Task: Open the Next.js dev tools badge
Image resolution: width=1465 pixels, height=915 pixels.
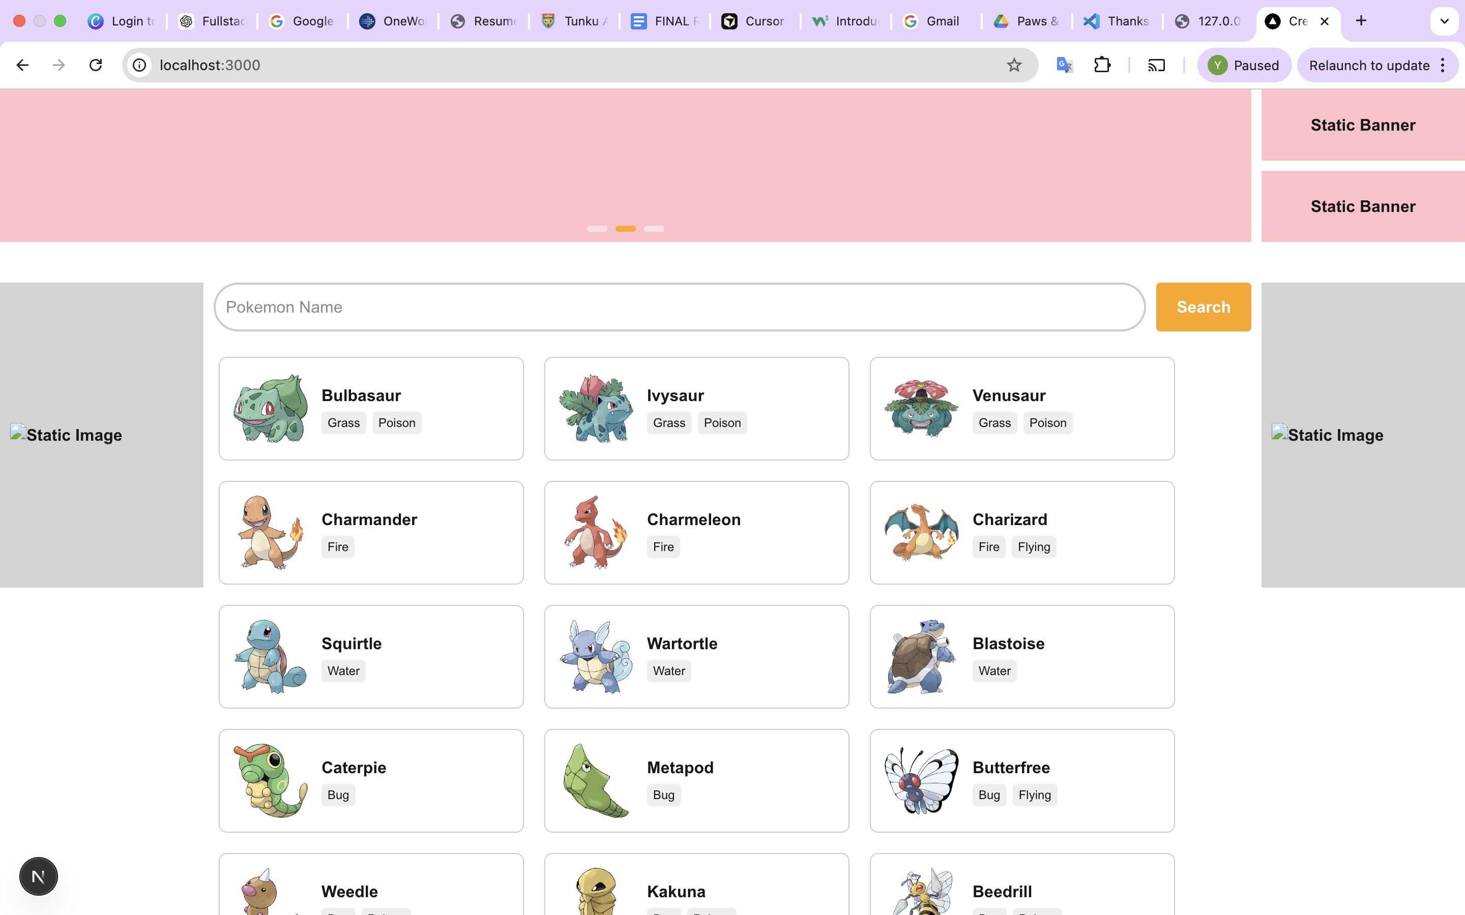Action: pyautogui.click(x=38, y=876)
